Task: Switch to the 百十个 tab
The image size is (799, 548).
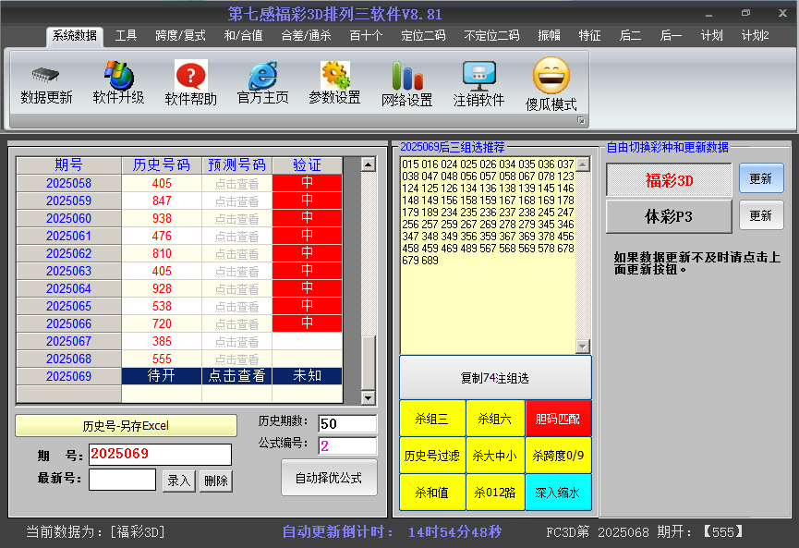Action: 366,36
